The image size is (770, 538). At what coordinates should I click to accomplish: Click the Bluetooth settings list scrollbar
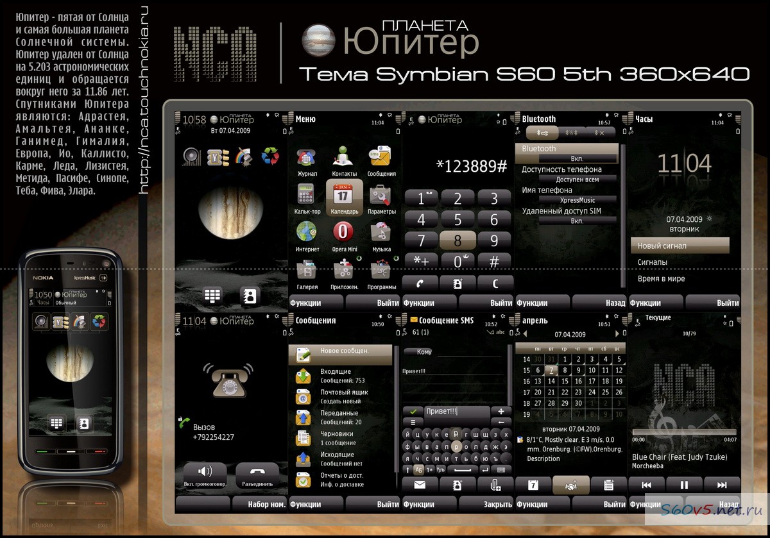[x=622, y=217]
